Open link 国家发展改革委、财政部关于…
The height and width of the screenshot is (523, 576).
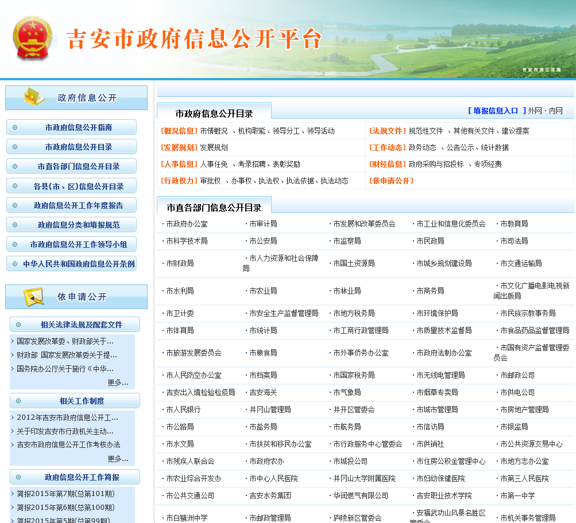65,341
